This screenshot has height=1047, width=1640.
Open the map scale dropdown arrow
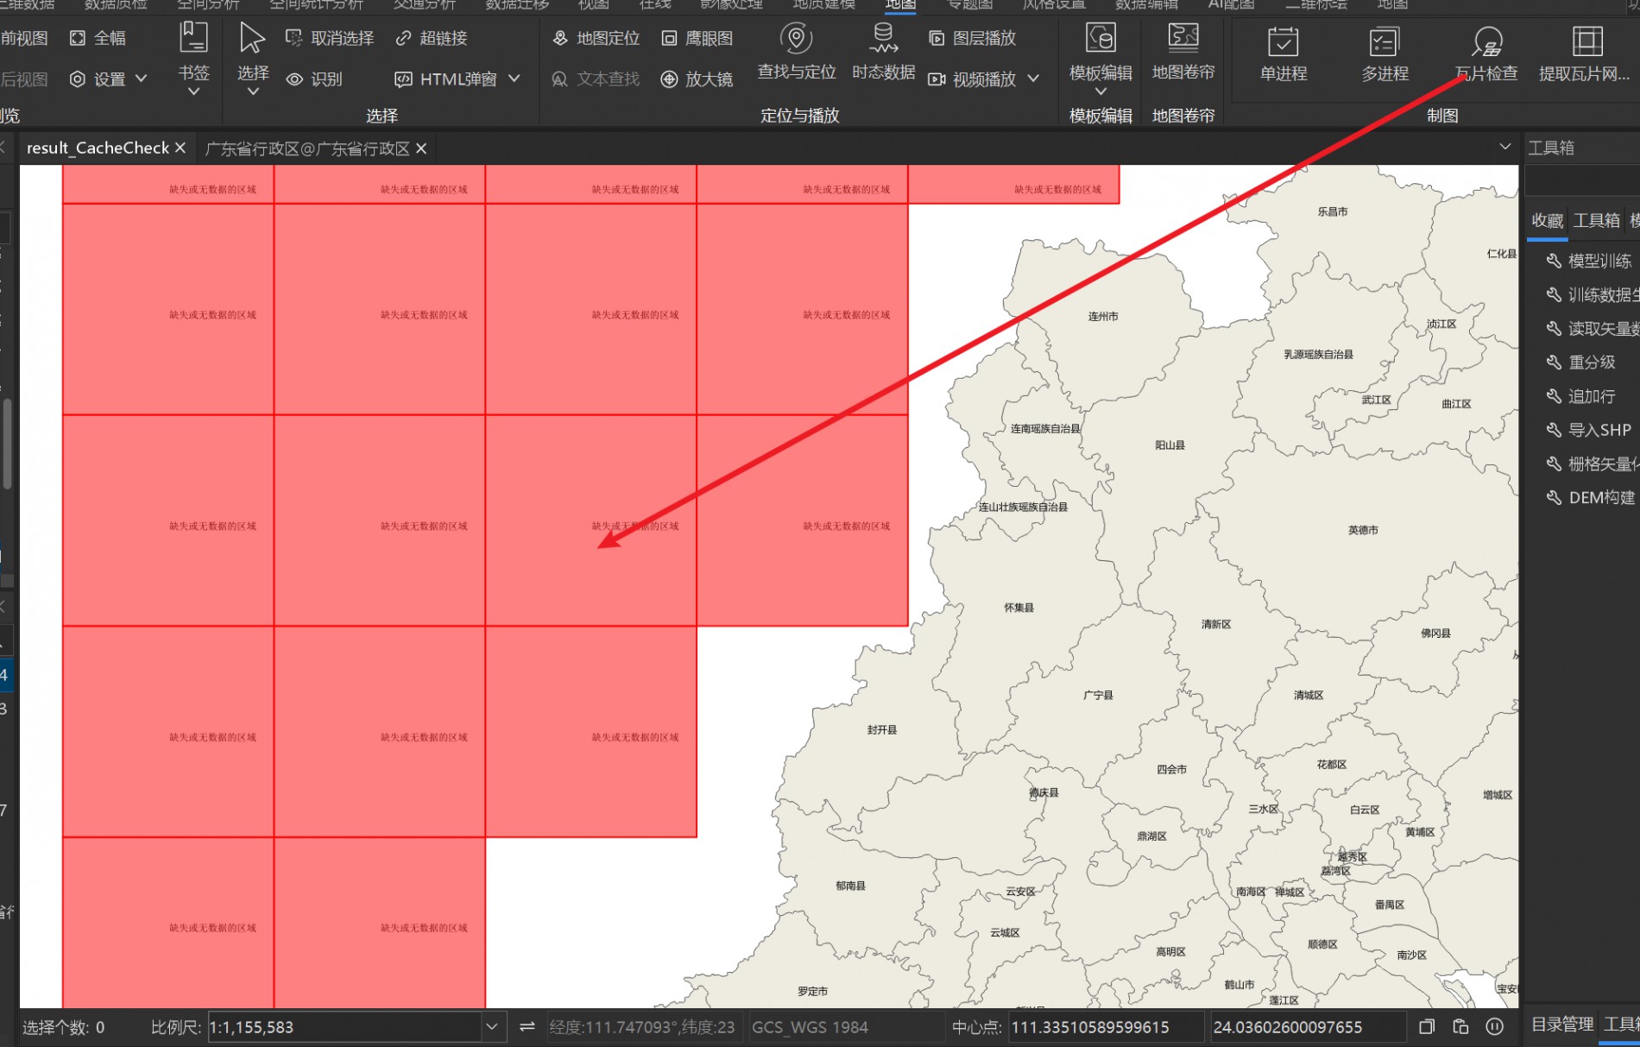point(492,1027)
